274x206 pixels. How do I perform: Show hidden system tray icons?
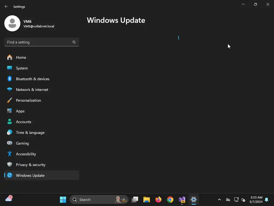219,200
